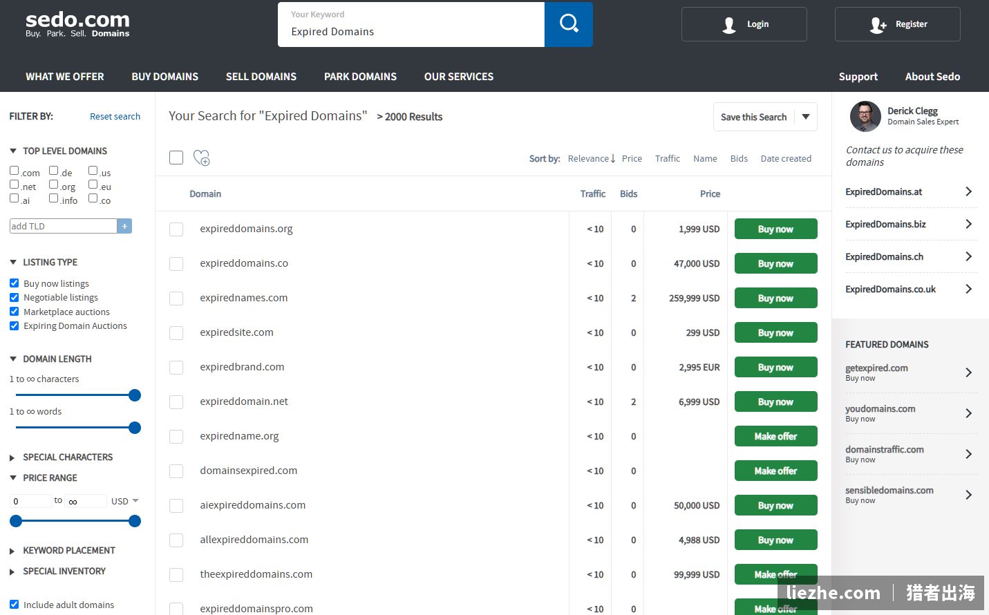This screenshot has width=989, height=615.
Task: Uncheck Include adult domains
Action: click(x=14, y=604)
